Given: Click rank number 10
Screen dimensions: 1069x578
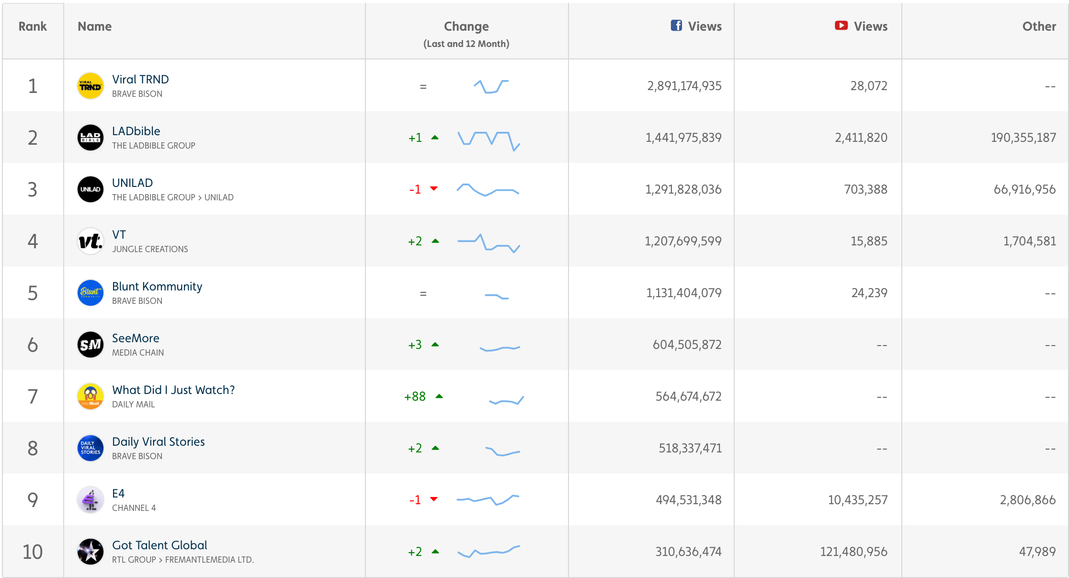Looking at the screenshot, I should tap(33, 552).
